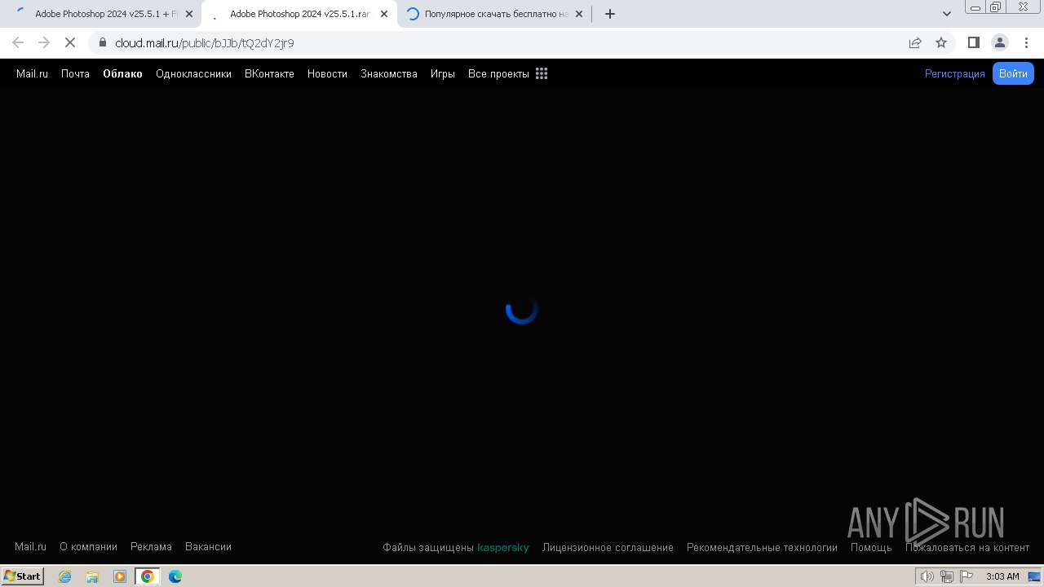Image resolution: width=1044 pixels, height=587 pixels.
Task: Open Новости in the portal menu
Action: [x=327, y=73]
